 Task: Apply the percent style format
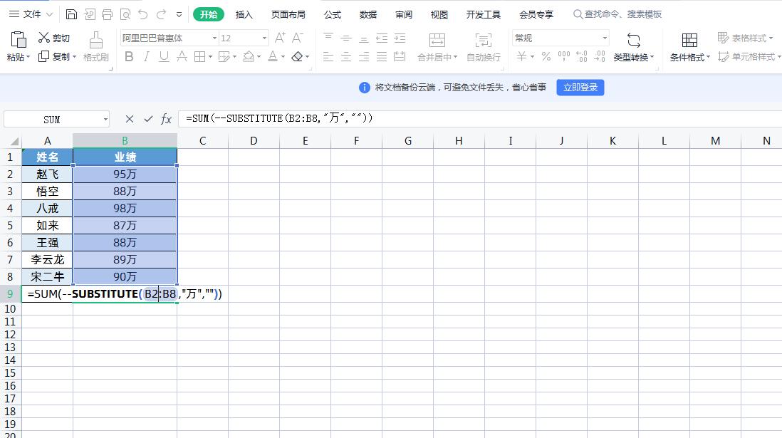click(546, 56)
